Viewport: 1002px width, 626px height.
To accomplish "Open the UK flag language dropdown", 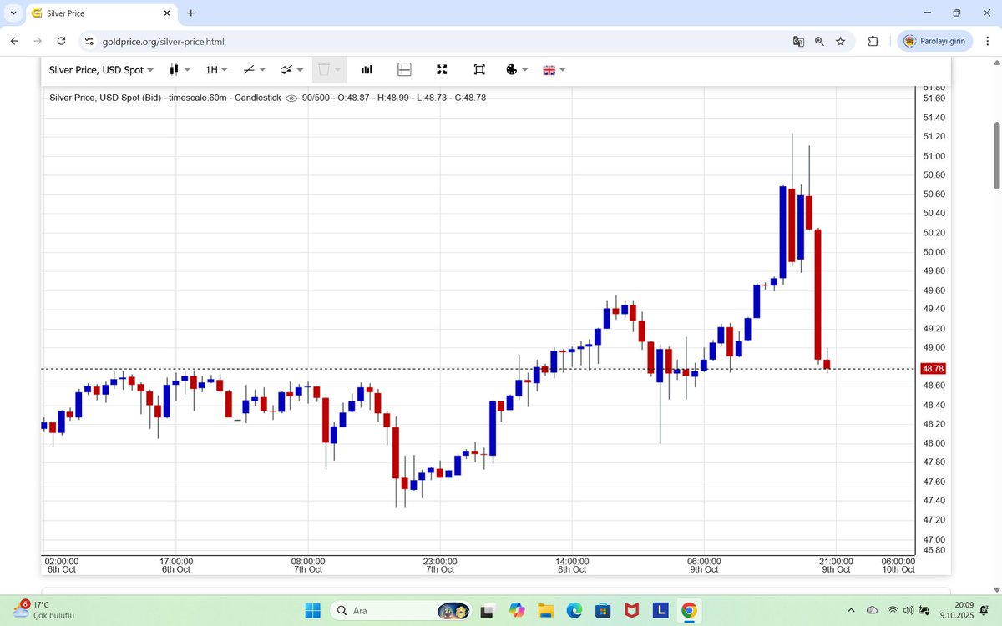I will click(554, 70).
